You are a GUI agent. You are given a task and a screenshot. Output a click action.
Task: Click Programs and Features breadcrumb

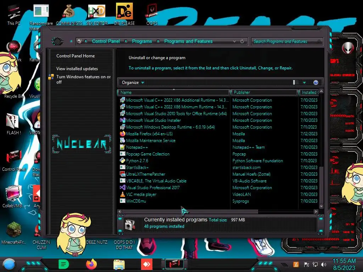(x=188, y=41)
